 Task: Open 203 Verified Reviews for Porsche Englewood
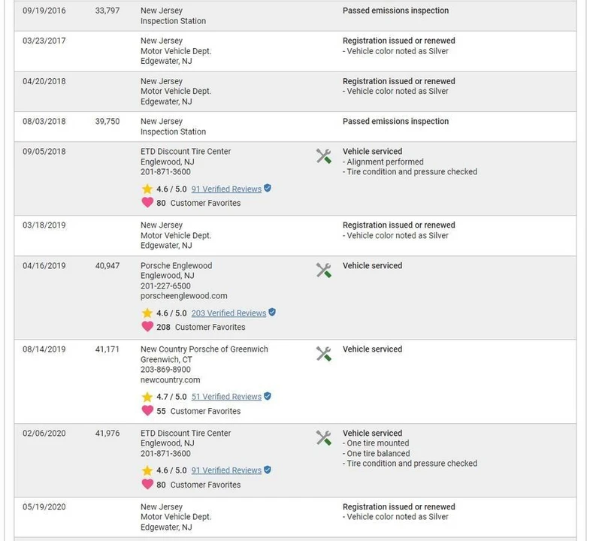pos(228,313)
